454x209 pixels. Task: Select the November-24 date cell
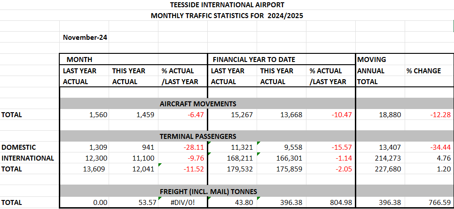click(84, 38)
